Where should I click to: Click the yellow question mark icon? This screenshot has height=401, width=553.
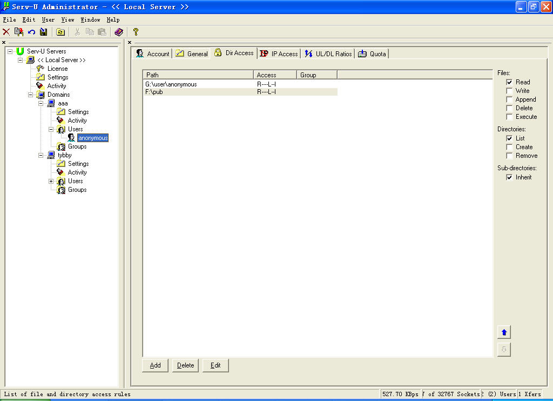[136, 32]
